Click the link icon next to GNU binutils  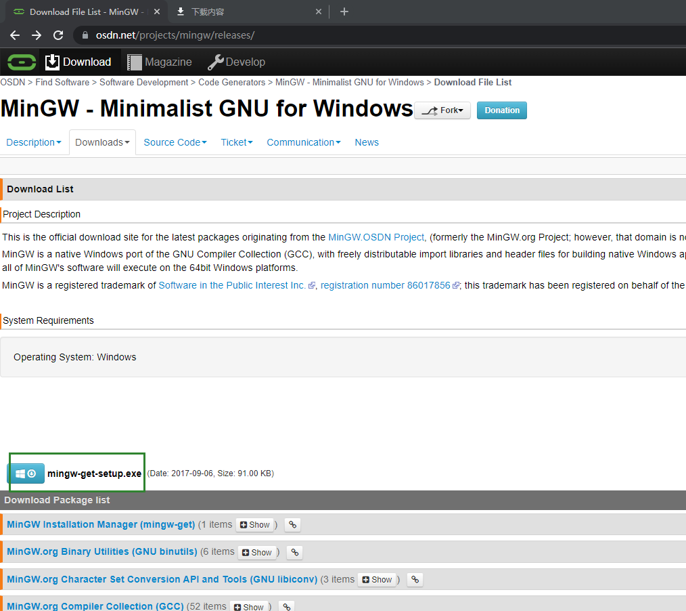pyautogui.click(x=294, y=552)
